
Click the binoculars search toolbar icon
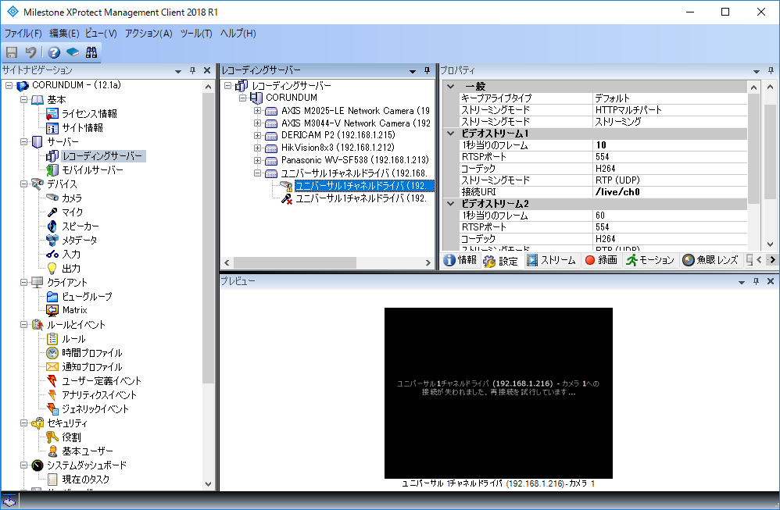(x=91, y=52)
